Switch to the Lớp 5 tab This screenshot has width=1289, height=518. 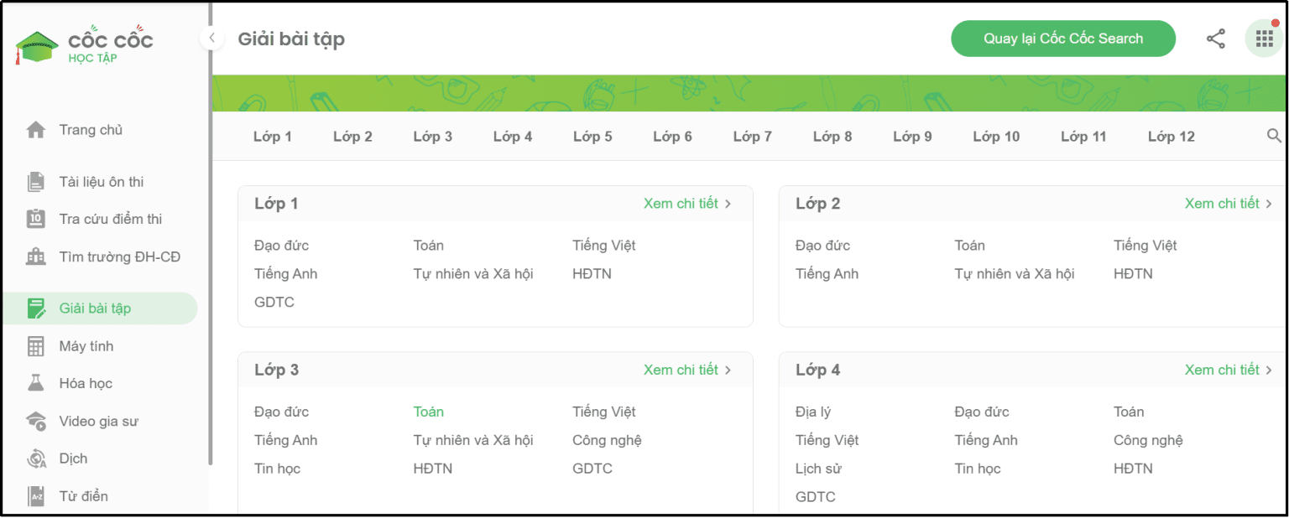coord(592,135)
